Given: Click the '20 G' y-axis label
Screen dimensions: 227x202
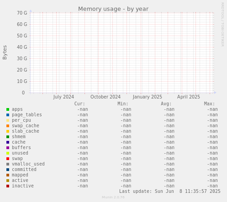Looking at the screenshot, I should pyautogui.click(x=22, y=70).
